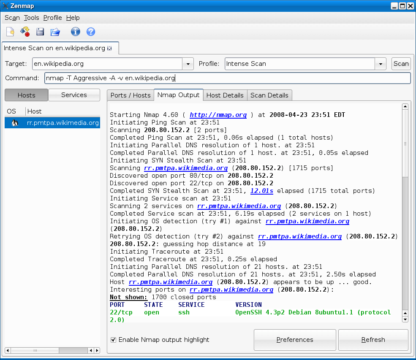Switch to the Host Details tab
The height and width of the screenshot is (360, 416).
pos(225,95)
